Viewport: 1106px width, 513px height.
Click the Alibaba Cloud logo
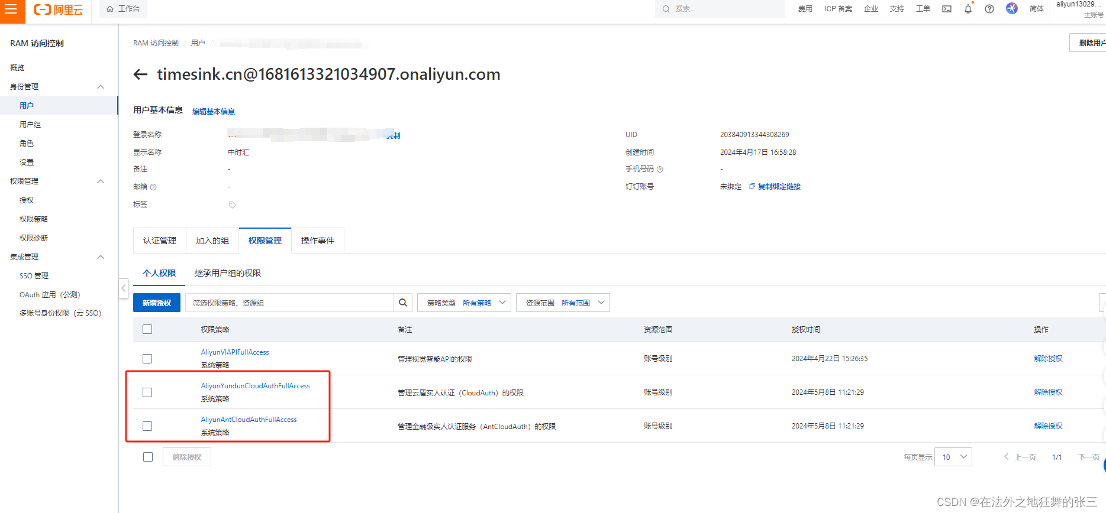tap(58, 9)
